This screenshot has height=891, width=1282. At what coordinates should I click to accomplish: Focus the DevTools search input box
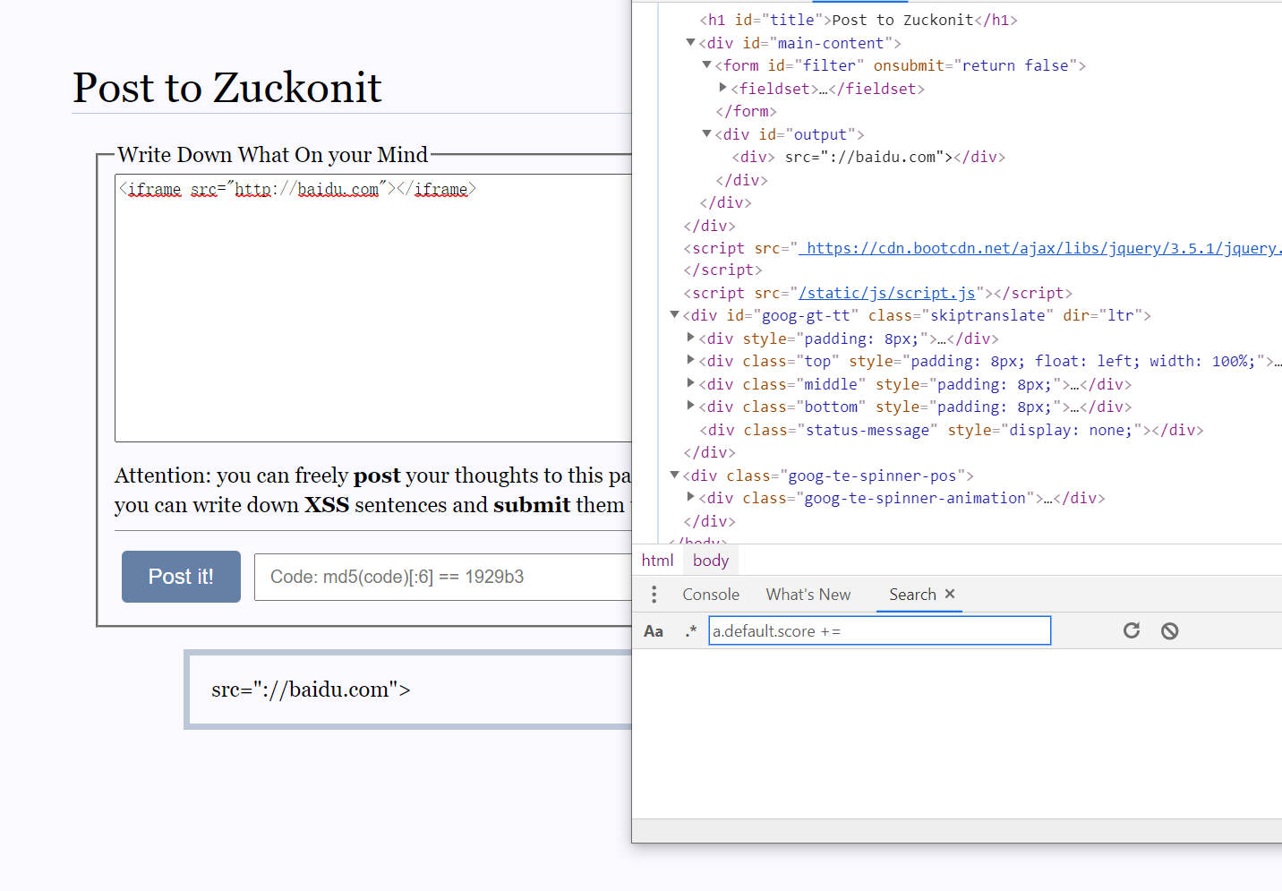coord(879,630)
